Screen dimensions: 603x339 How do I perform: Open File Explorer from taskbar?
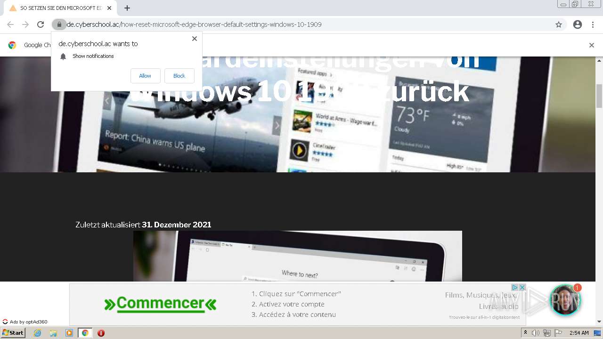tap(53, 333)
